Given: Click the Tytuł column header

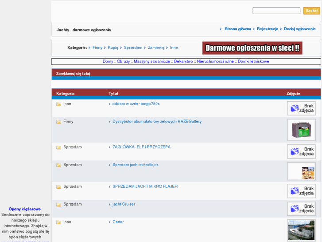Looking at the screenshot, I should tap(113, 94).
